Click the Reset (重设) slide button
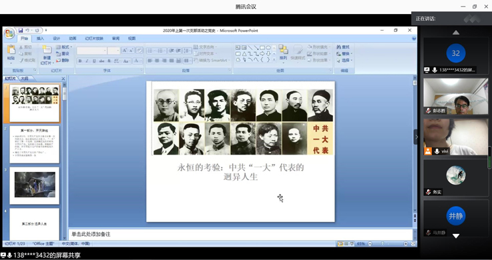This screenshot has width=492, height=260. coord(63,53)
